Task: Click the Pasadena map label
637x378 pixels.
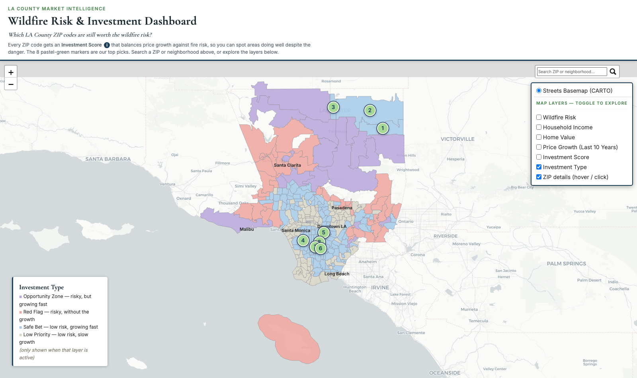Action: point(342,208)
